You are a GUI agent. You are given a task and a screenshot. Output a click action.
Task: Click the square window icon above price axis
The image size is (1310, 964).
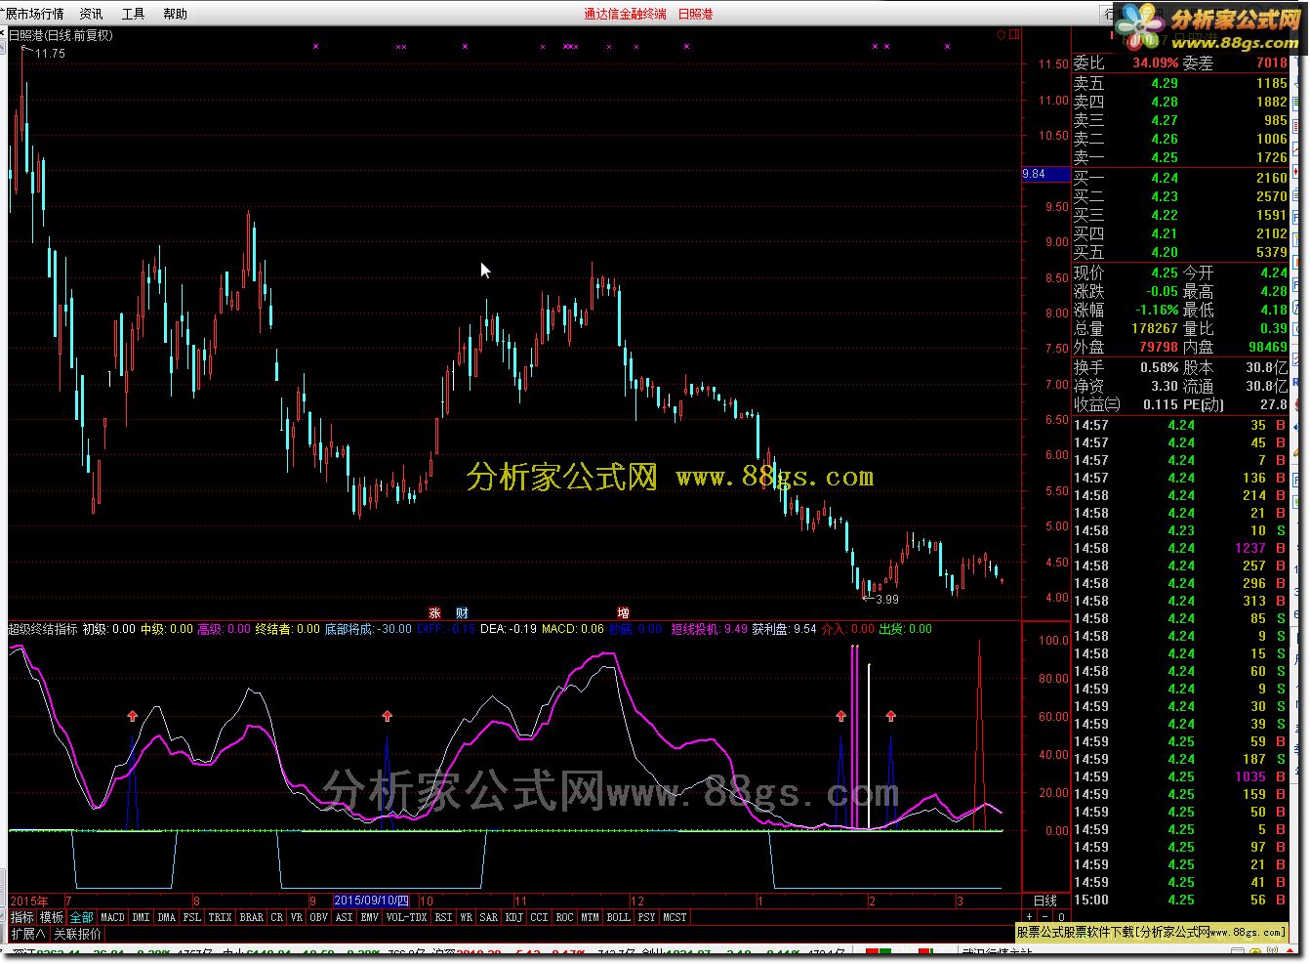1014,35
